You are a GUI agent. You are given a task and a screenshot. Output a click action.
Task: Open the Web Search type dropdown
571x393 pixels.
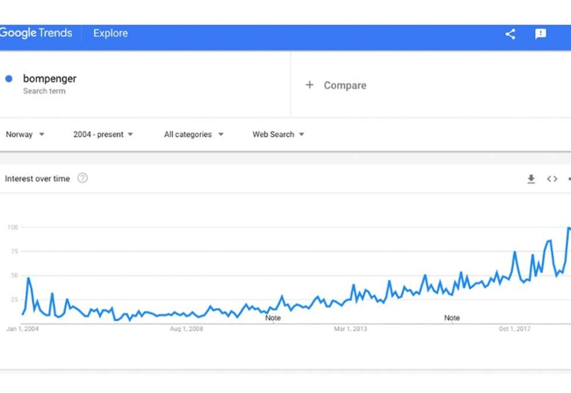coord(278,135)
